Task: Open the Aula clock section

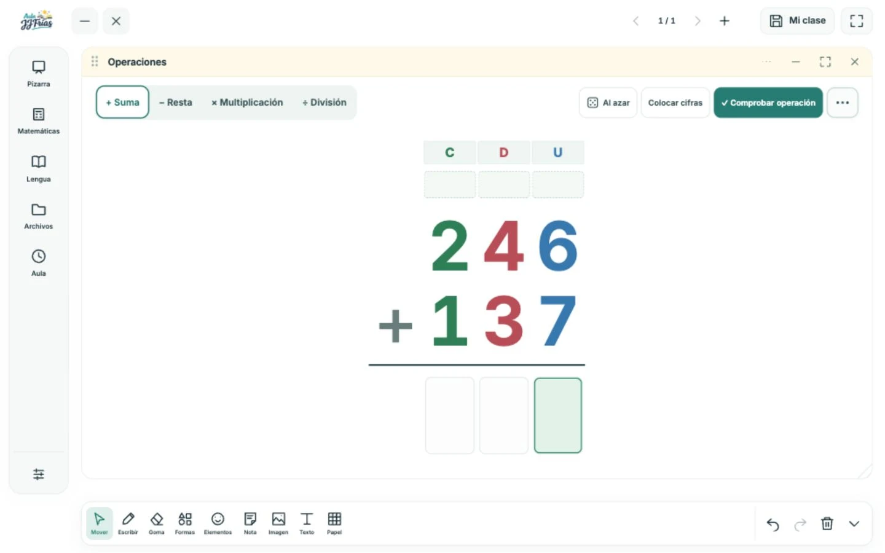Action: (38, 263)
